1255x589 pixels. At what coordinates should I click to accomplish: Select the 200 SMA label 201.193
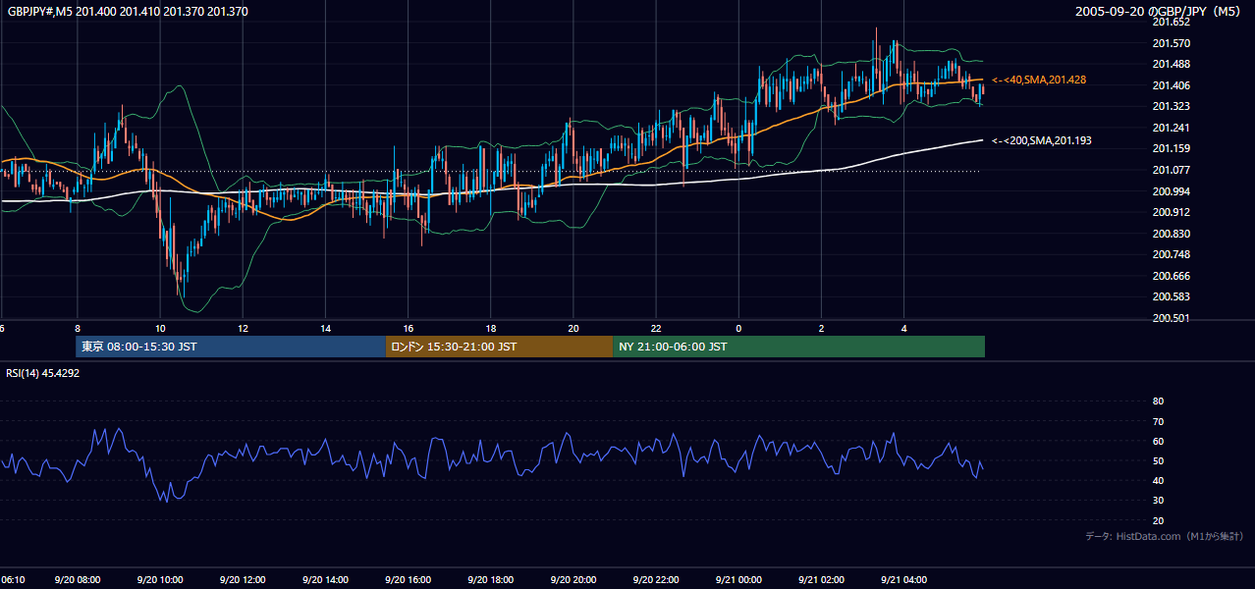tap(1042, 141)
